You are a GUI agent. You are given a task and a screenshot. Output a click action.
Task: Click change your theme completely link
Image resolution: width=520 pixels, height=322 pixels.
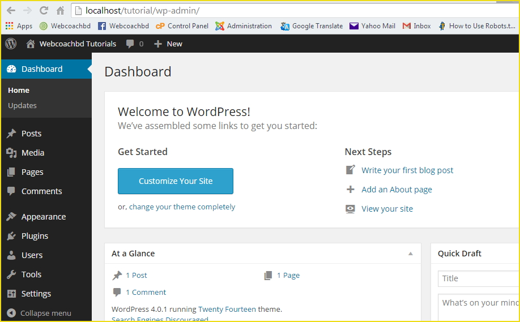(x=182, y=207)
